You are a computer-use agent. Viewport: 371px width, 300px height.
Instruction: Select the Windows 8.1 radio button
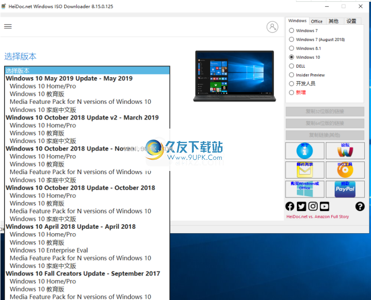tap(291, 48)
